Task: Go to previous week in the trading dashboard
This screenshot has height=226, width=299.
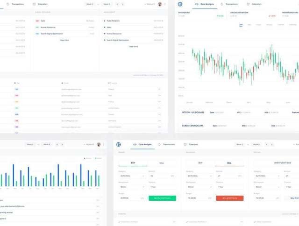Action: point(267,144)
